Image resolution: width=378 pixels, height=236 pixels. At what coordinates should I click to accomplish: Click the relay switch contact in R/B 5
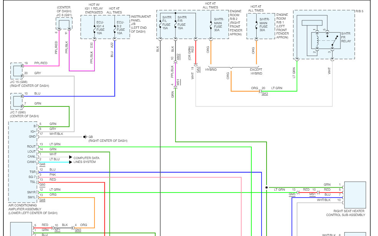[334, 40]
